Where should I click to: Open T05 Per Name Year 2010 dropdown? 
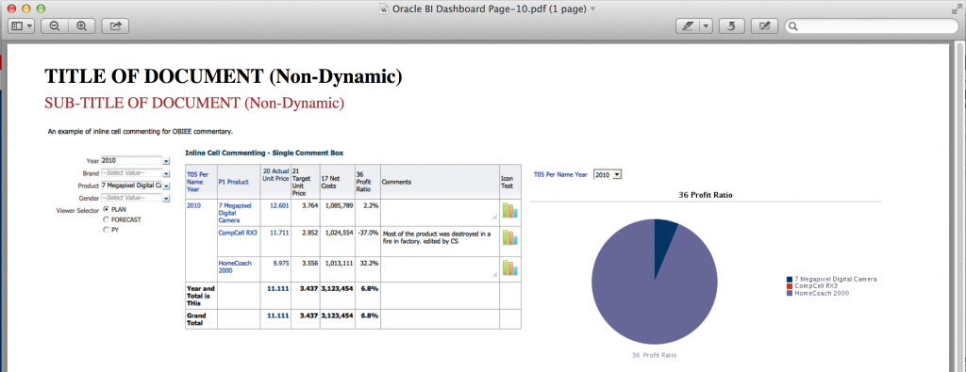pos(608,175)
